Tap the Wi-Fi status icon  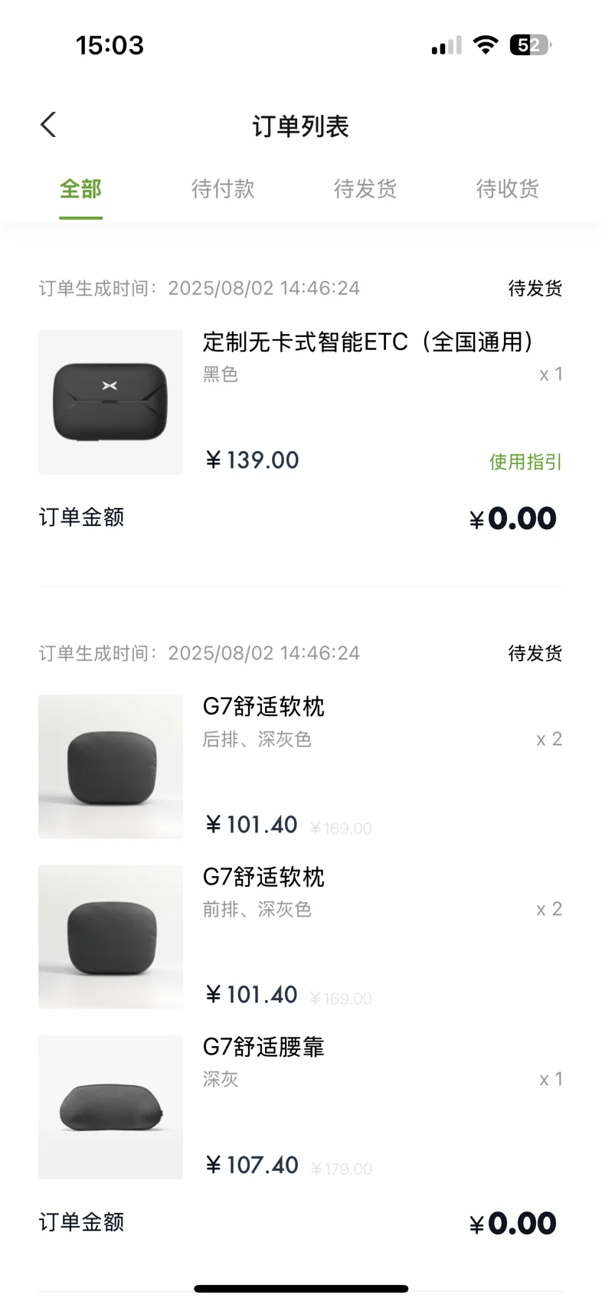(485, 45)
